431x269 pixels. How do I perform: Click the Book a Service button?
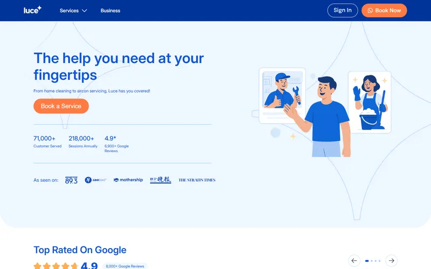click(61, 106)
